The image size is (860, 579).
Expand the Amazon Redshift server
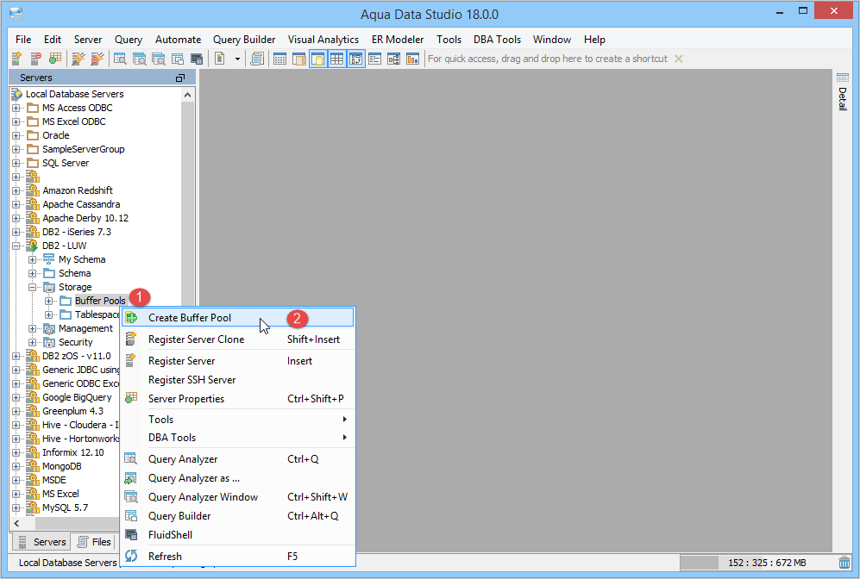click(16, 190)
